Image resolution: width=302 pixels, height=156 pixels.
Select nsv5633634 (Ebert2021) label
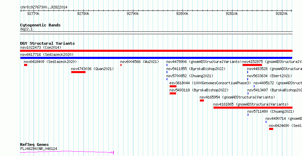[x=269, y=76]
